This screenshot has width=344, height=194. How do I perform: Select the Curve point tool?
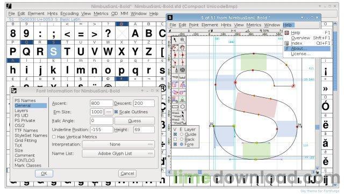pyautogui.click(x=175, y=55)
